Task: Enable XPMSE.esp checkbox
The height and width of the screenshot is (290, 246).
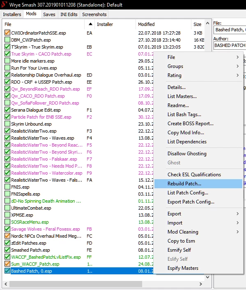Action: (7, 215)
